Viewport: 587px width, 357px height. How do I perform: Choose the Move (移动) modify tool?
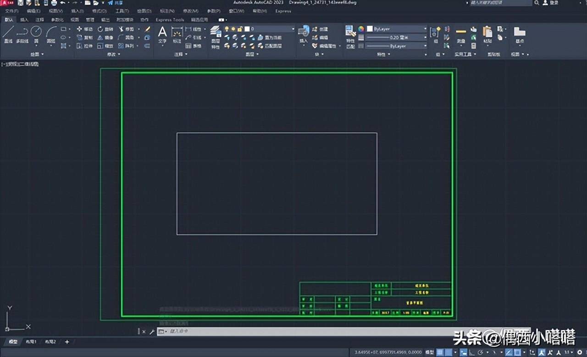(85, 29)
